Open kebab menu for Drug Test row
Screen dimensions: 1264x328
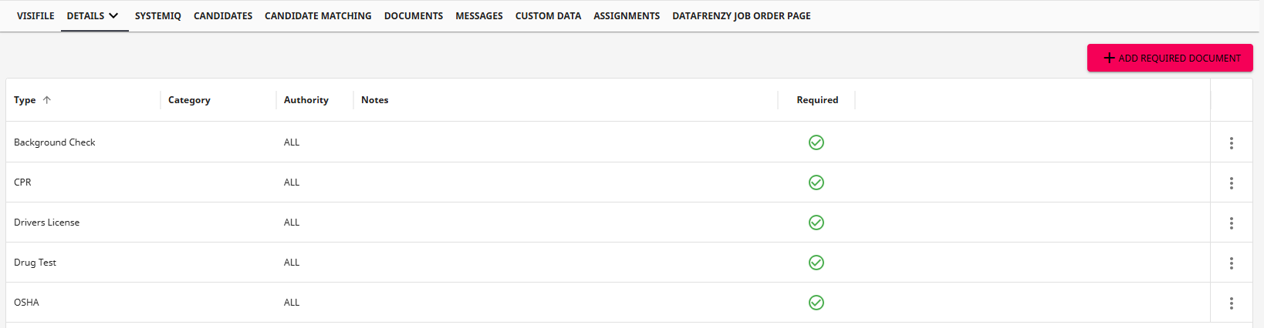pyautogui.click(x=1231, y=263)
